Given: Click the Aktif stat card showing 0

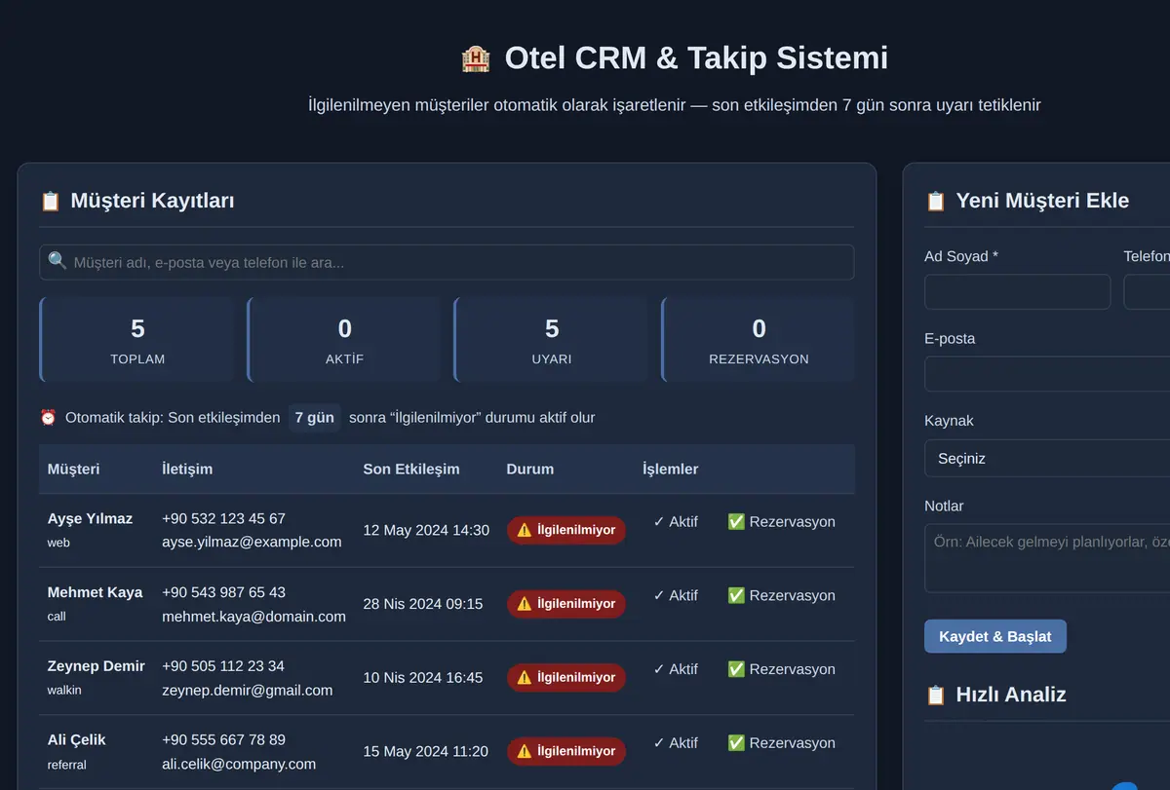Looking at the screenshot, I should [x=344, y=339].
